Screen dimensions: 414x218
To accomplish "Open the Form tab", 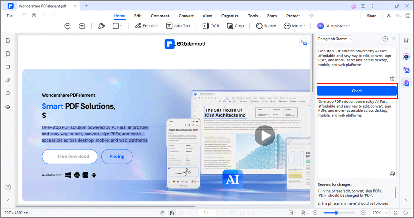I will 272,16.
